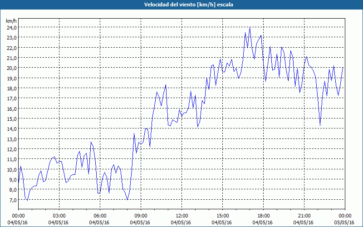Click the wind speed peak at 24 km/h
Image resolution: width=363 pixels, height=227 pixels.
pyautogui.click(x=250, y=27)
